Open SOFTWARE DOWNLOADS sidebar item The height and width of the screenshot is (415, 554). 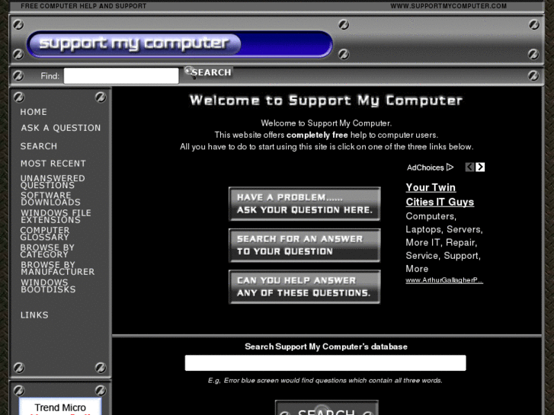coord(50,199)
